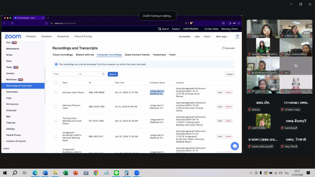Open Summaries in the sidebar
Image resolution: width=315 pixels, height=177 pixels.
12,92
